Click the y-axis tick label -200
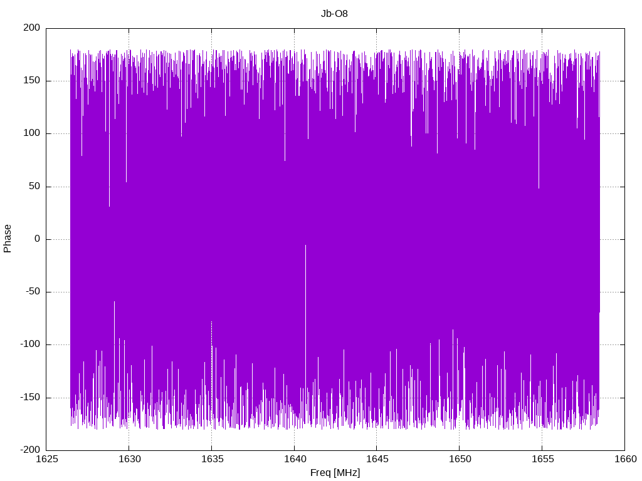The image size is (642, 481). coord(30,450)
